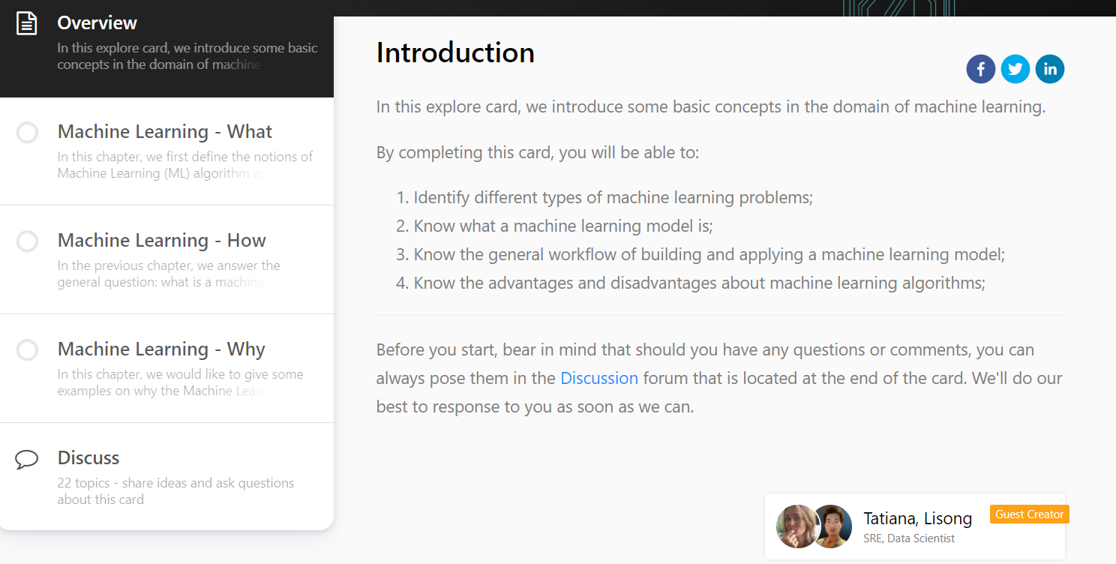The height and width of the screenshot is (564, 1116).
Task: Go to Machine Learning - Why chapter
Action: 161,349
